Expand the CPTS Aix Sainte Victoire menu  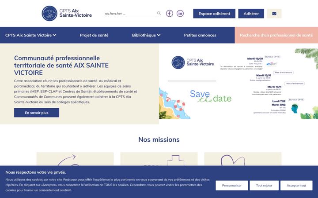(30, 35)
